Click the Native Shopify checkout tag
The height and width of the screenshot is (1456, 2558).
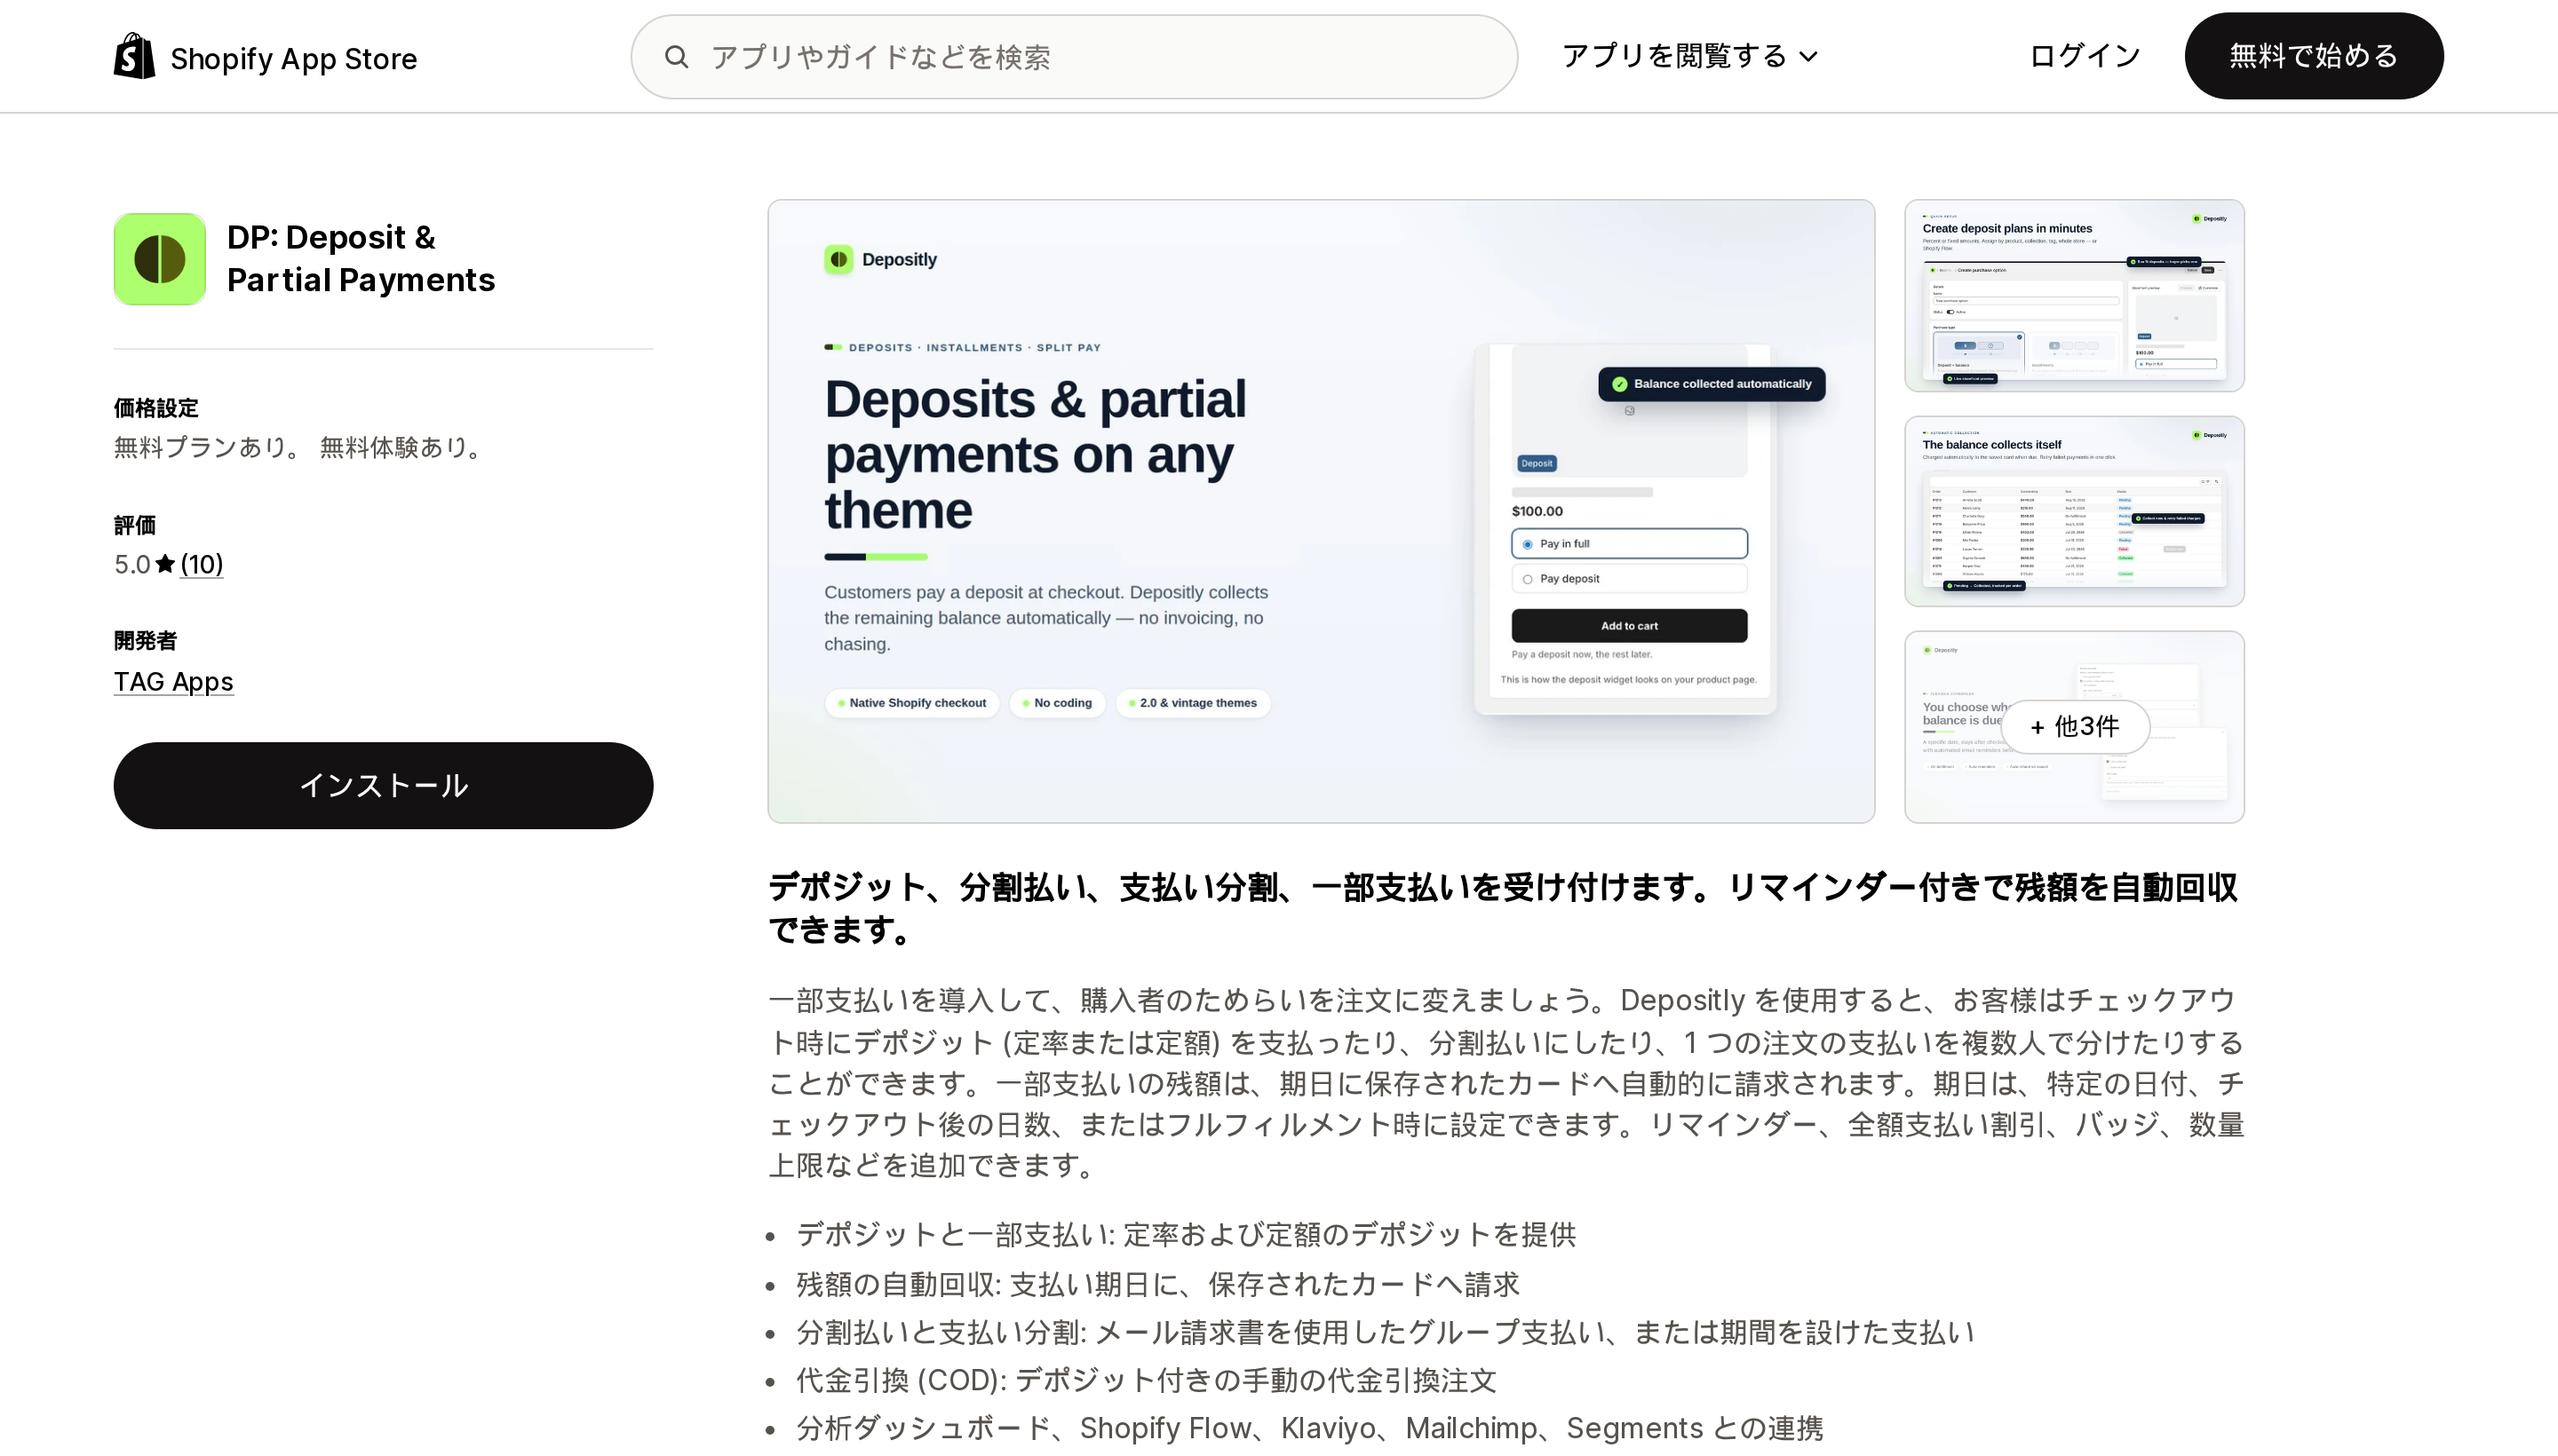click(911, 703)
